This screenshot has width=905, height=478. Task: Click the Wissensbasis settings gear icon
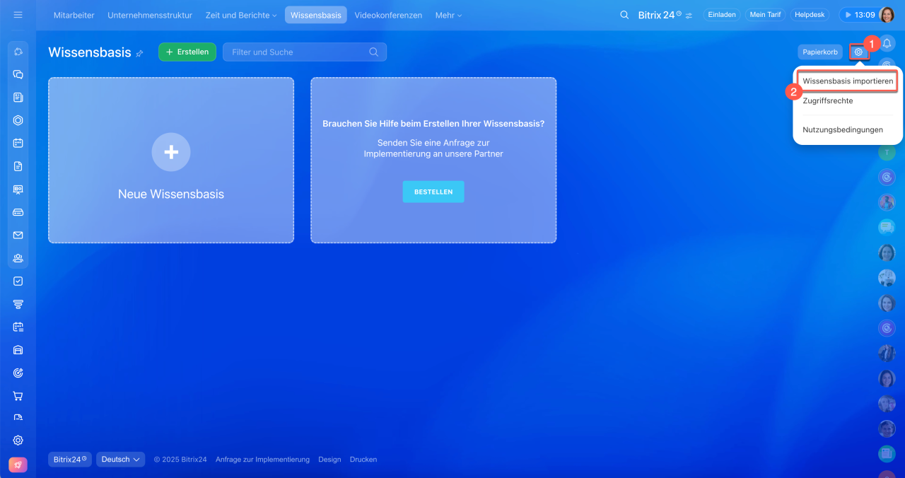point(858,52)
